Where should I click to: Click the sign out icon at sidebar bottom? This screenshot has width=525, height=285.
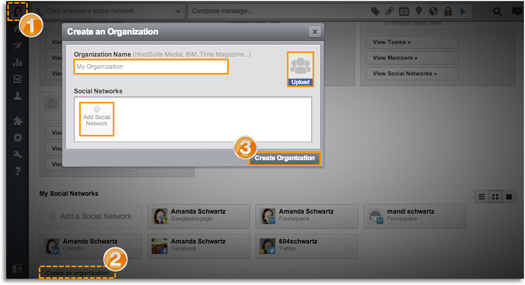17,268
